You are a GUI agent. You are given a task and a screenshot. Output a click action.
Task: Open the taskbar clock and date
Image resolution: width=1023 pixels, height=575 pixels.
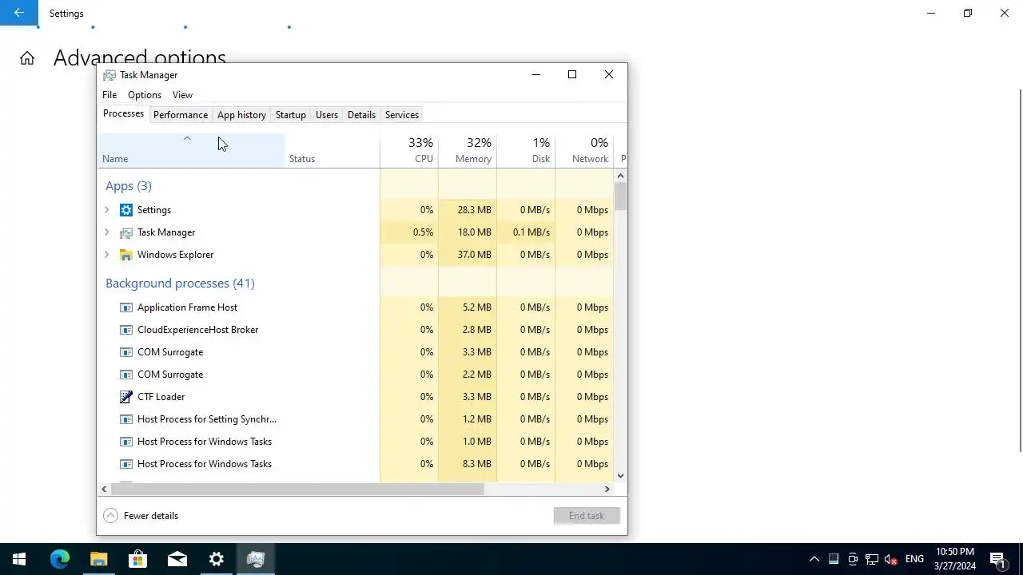pos(955,559)
